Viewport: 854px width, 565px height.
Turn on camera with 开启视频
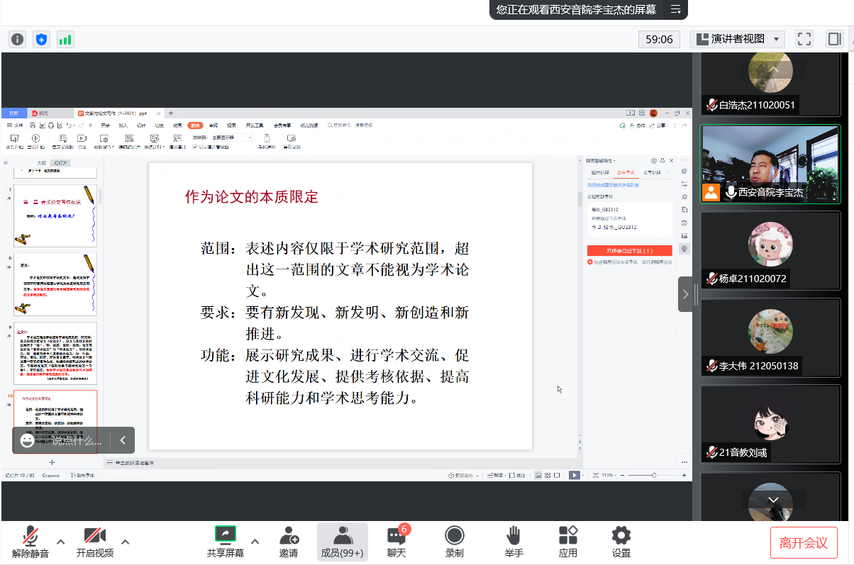point(95,542)
